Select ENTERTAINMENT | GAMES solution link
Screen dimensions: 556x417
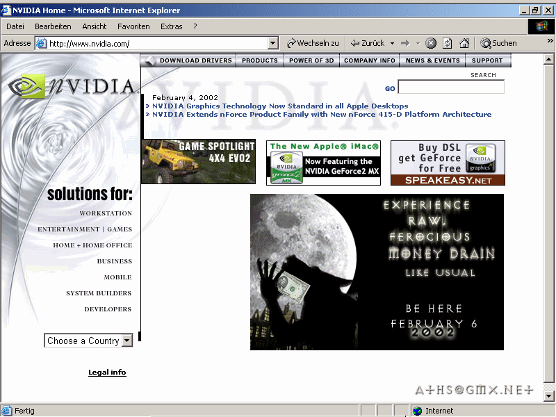[x=85, y=229]
